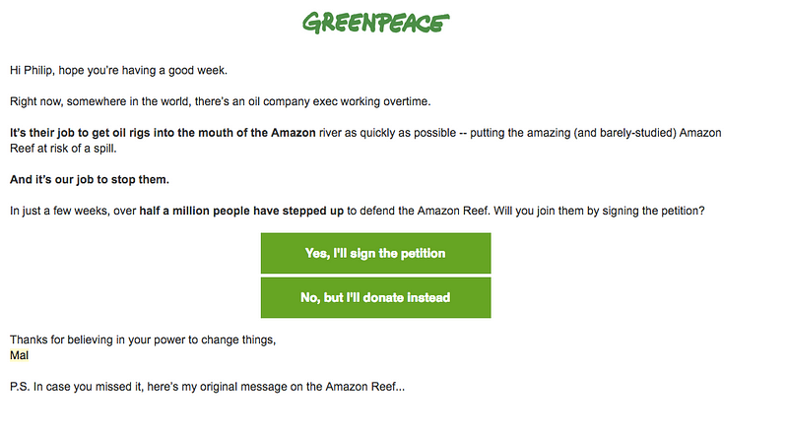Click the bold text about oil rigs in the Amazon
The height and width of the screenshot is (431, 788).
163,133
